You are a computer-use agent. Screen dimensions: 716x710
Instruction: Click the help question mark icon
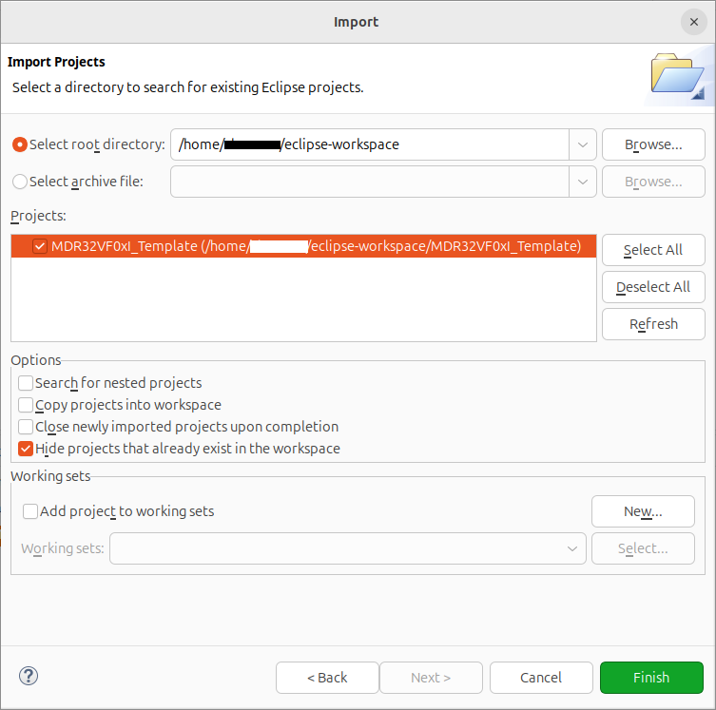point(28,676)
